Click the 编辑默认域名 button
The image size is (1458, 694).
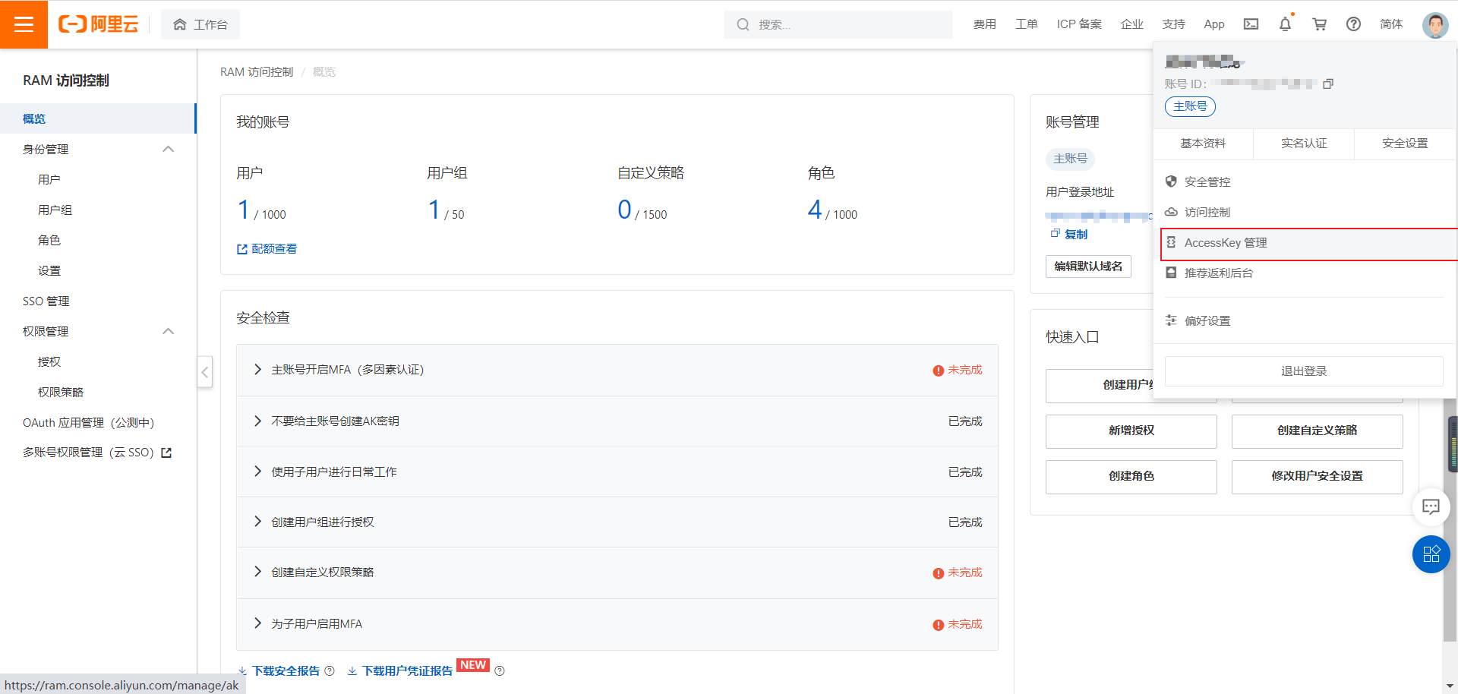[x=1088, y=267]
